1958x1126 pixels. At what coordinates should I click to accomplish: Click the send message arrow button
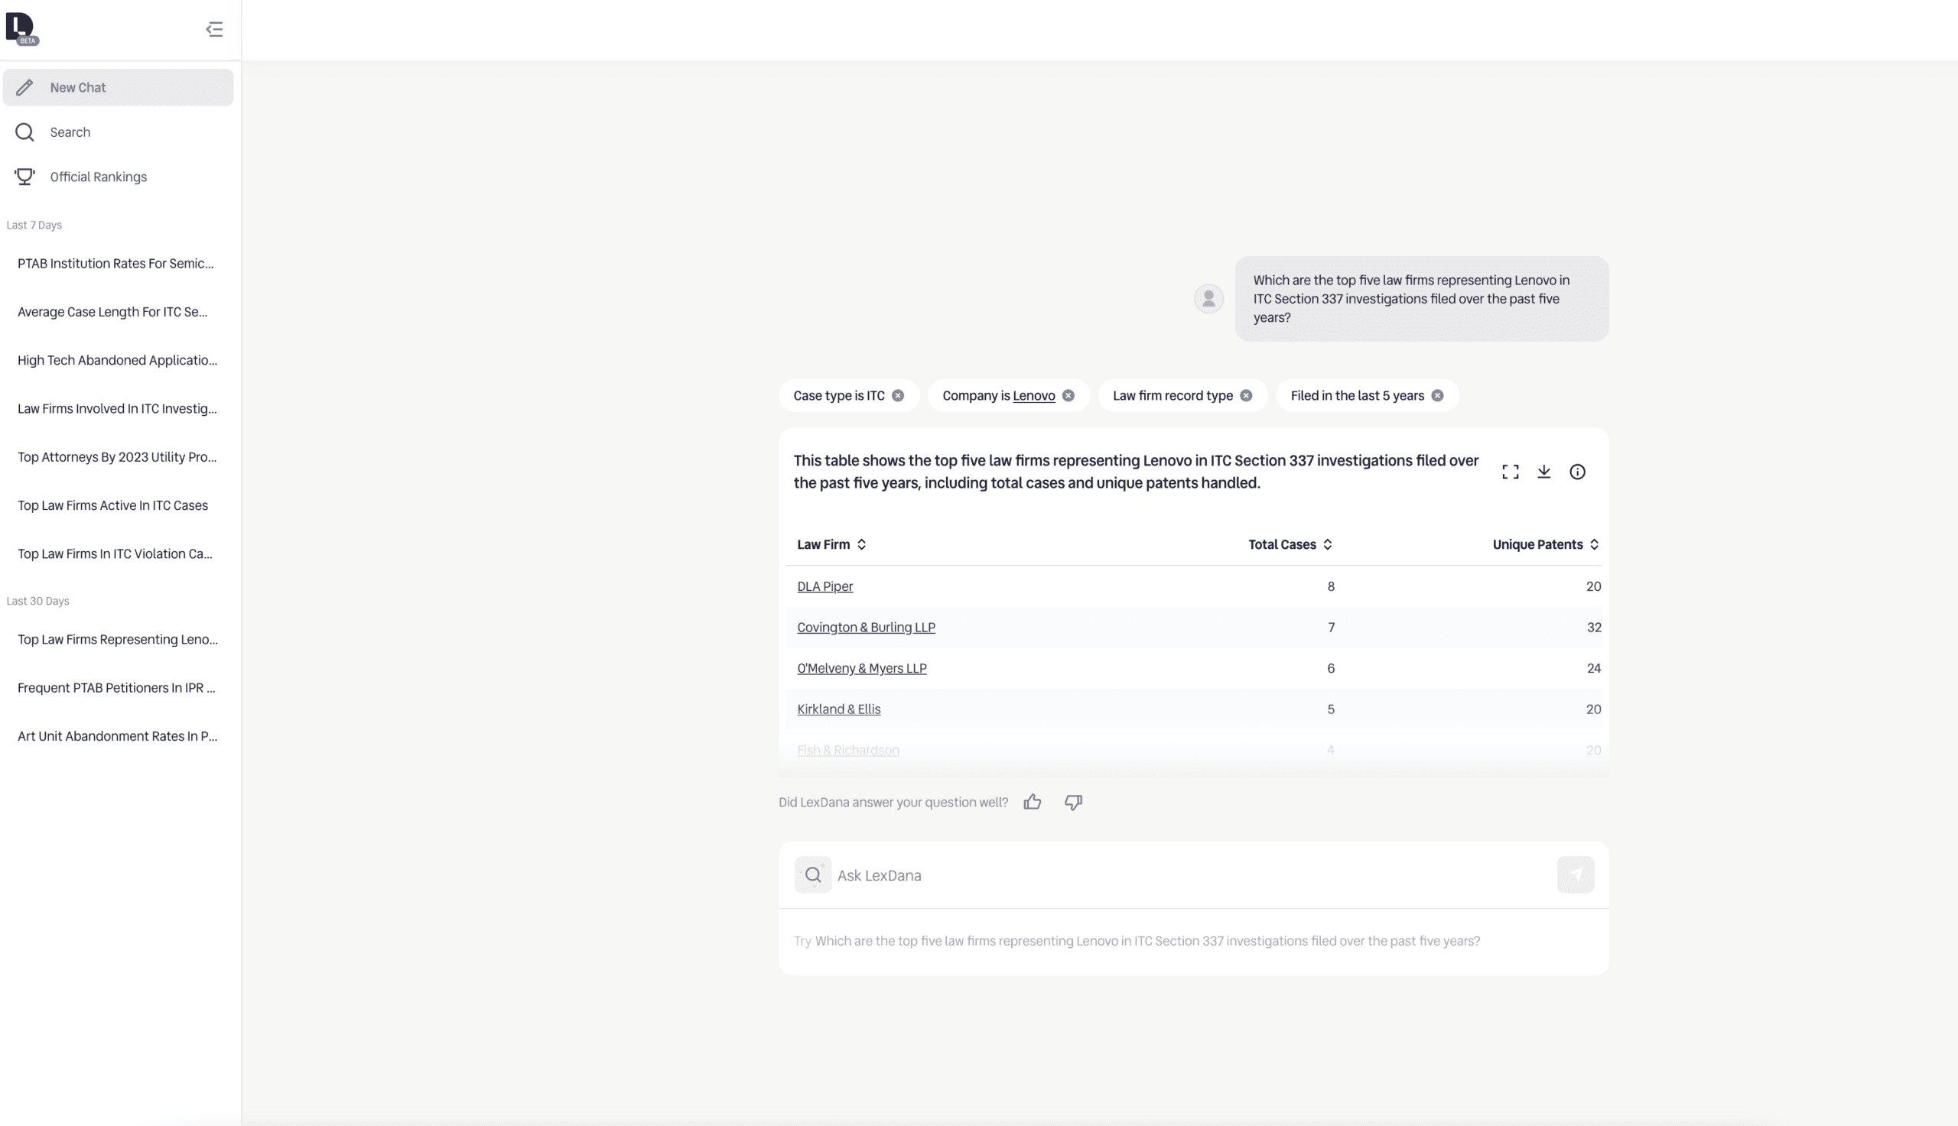[1575, 875]
